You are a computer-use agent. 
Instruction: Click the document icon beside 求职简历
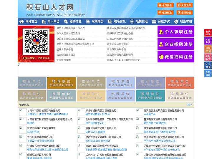click(88, 21)
